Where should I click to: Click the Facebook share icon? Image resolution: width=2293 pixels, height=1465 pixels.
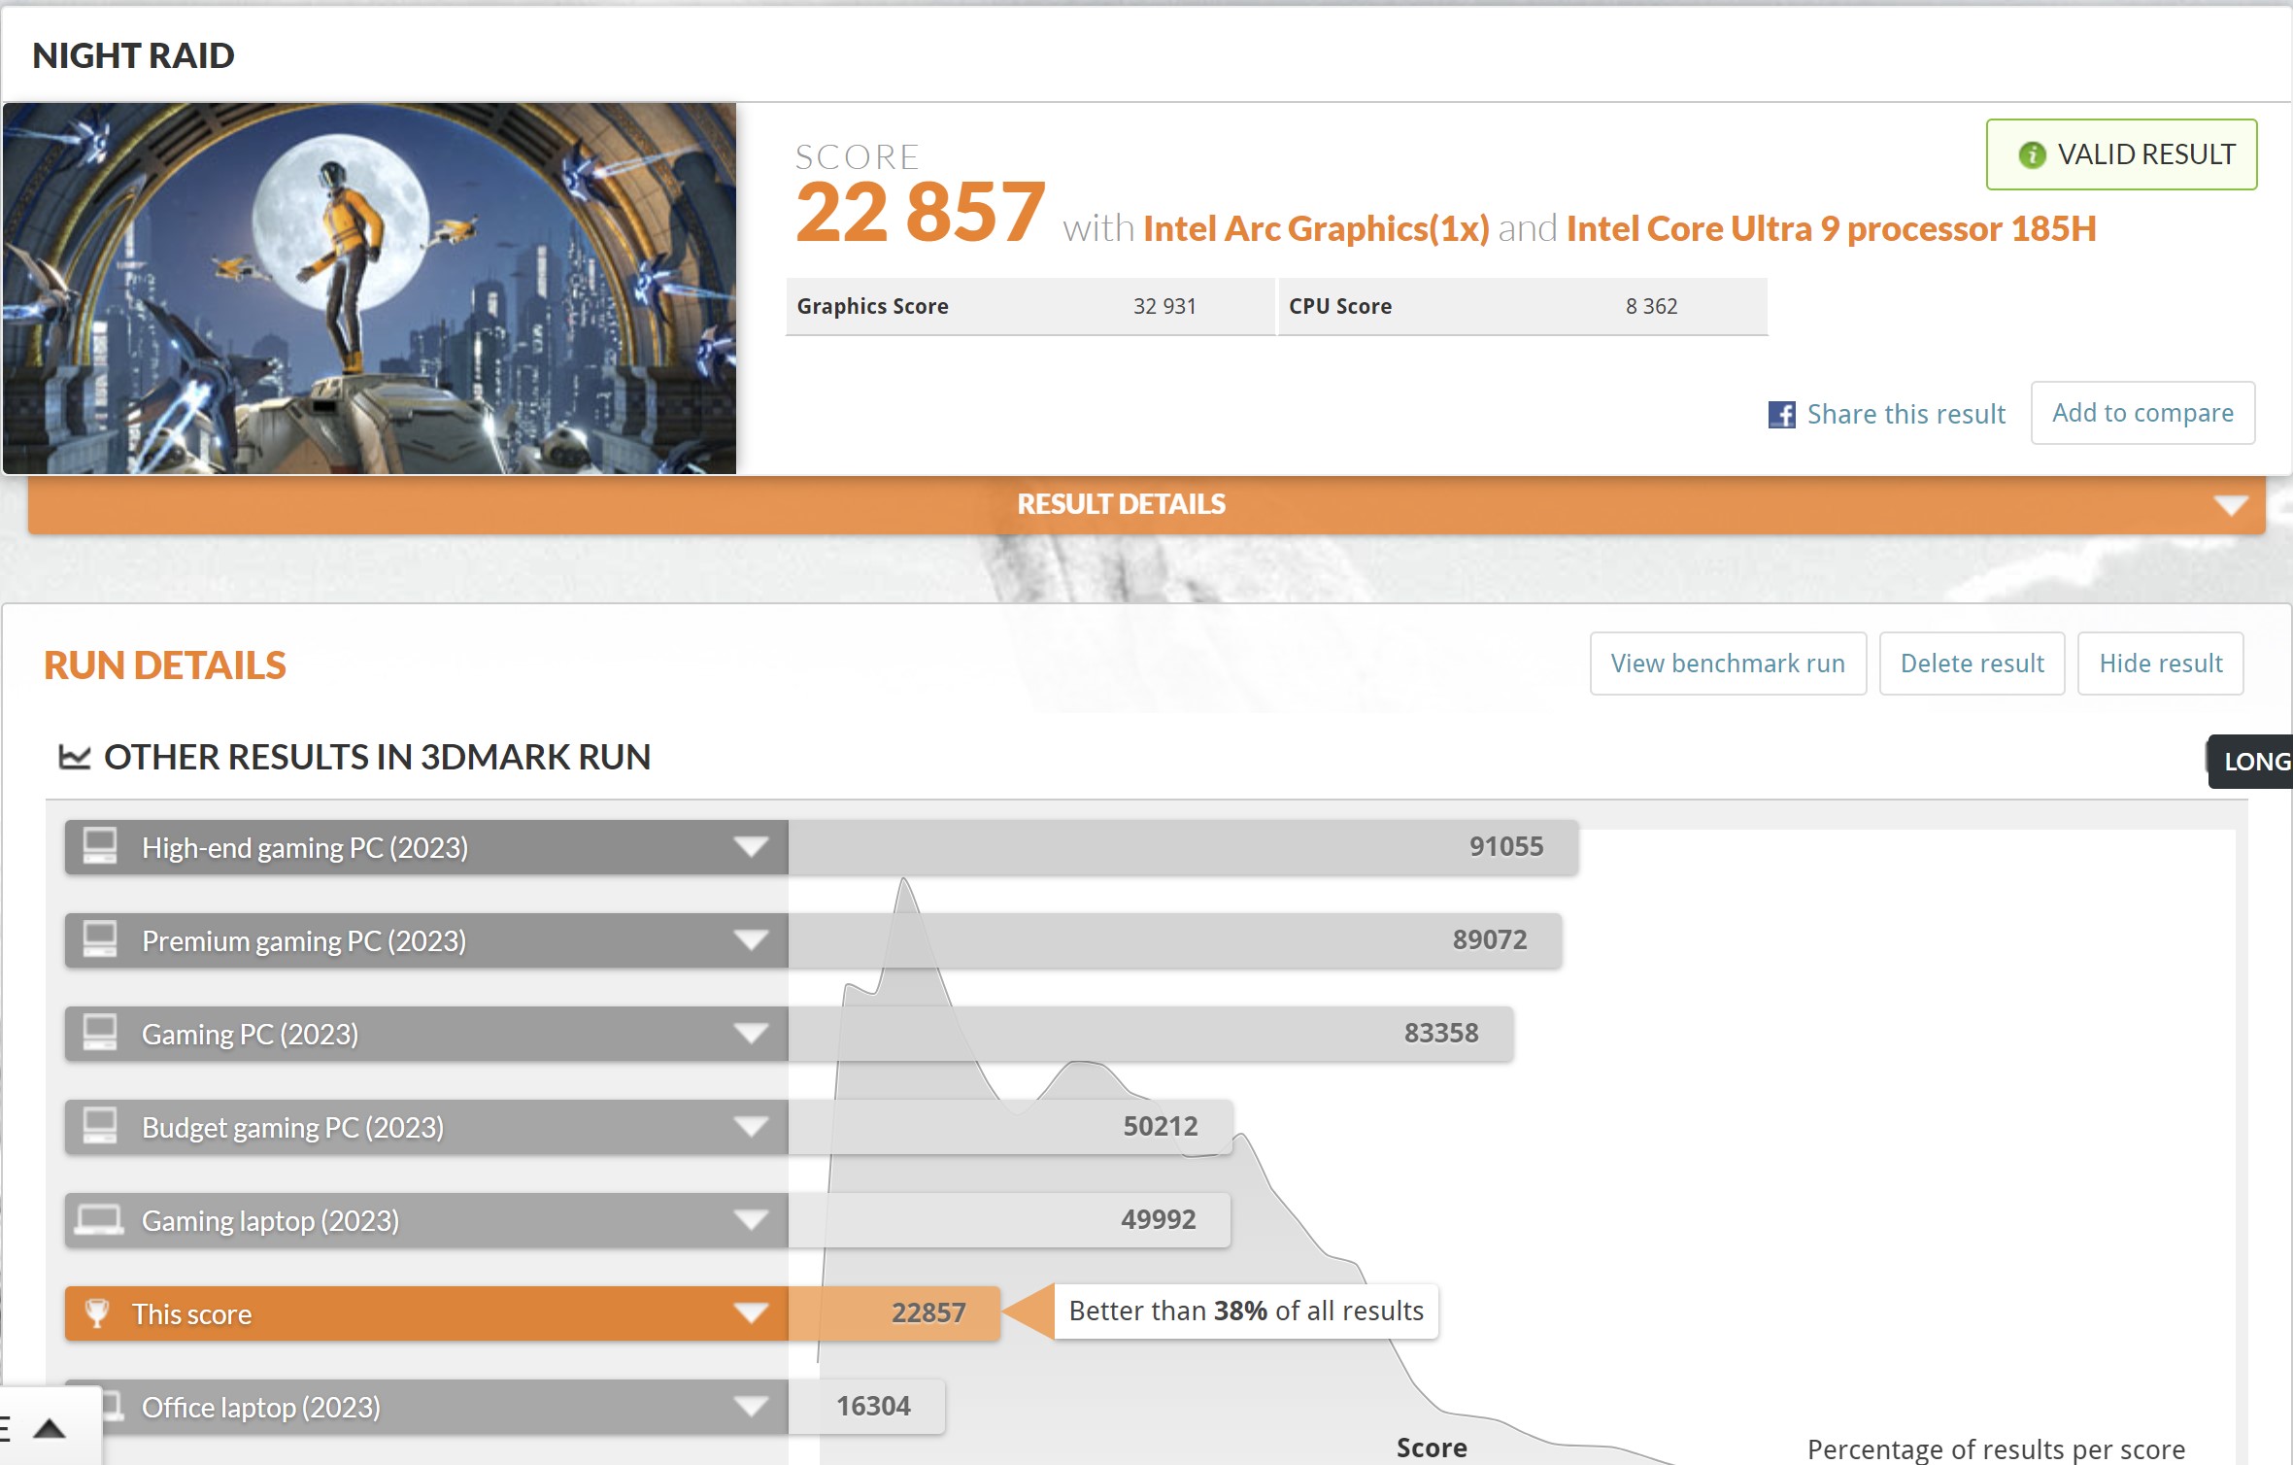pyautogui.click(x=1781, y=415)
